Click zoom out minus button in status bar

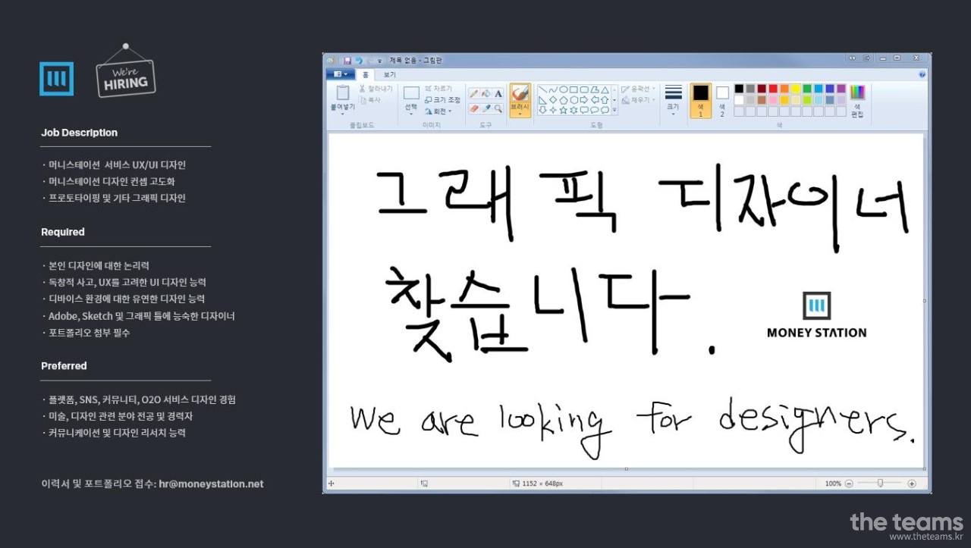click(x=849, y=484)
